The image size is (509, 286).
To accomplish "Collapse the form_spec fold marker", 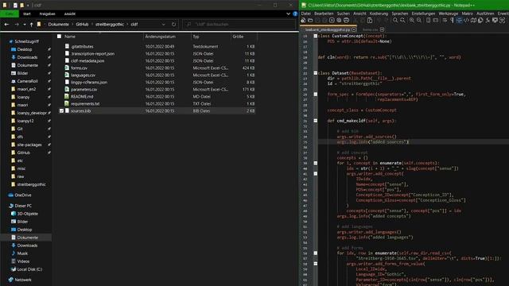I will pos(315,94).
